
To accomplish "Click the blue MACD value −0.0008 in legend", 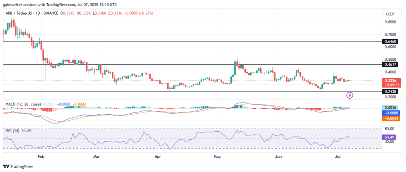I will coord(63,104).
